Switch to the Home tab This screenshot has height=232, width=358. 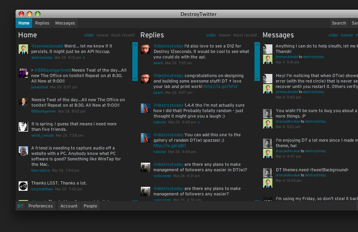(x=24, y=23)
